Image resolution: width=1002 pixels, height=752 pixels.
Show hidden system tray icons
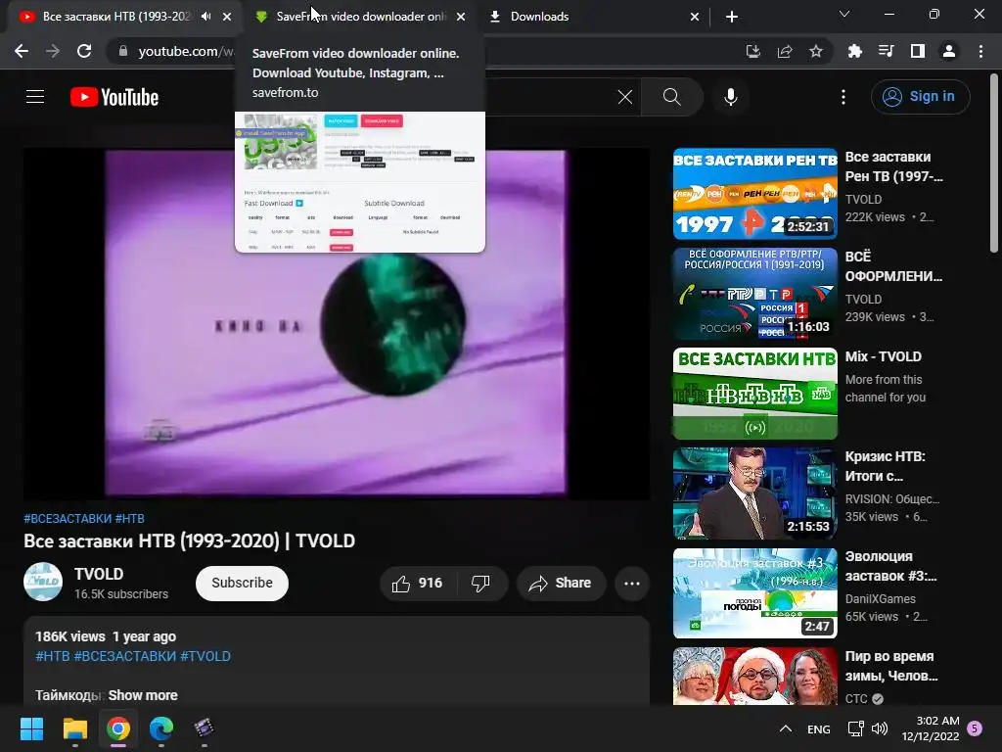(x=786, y=728)
